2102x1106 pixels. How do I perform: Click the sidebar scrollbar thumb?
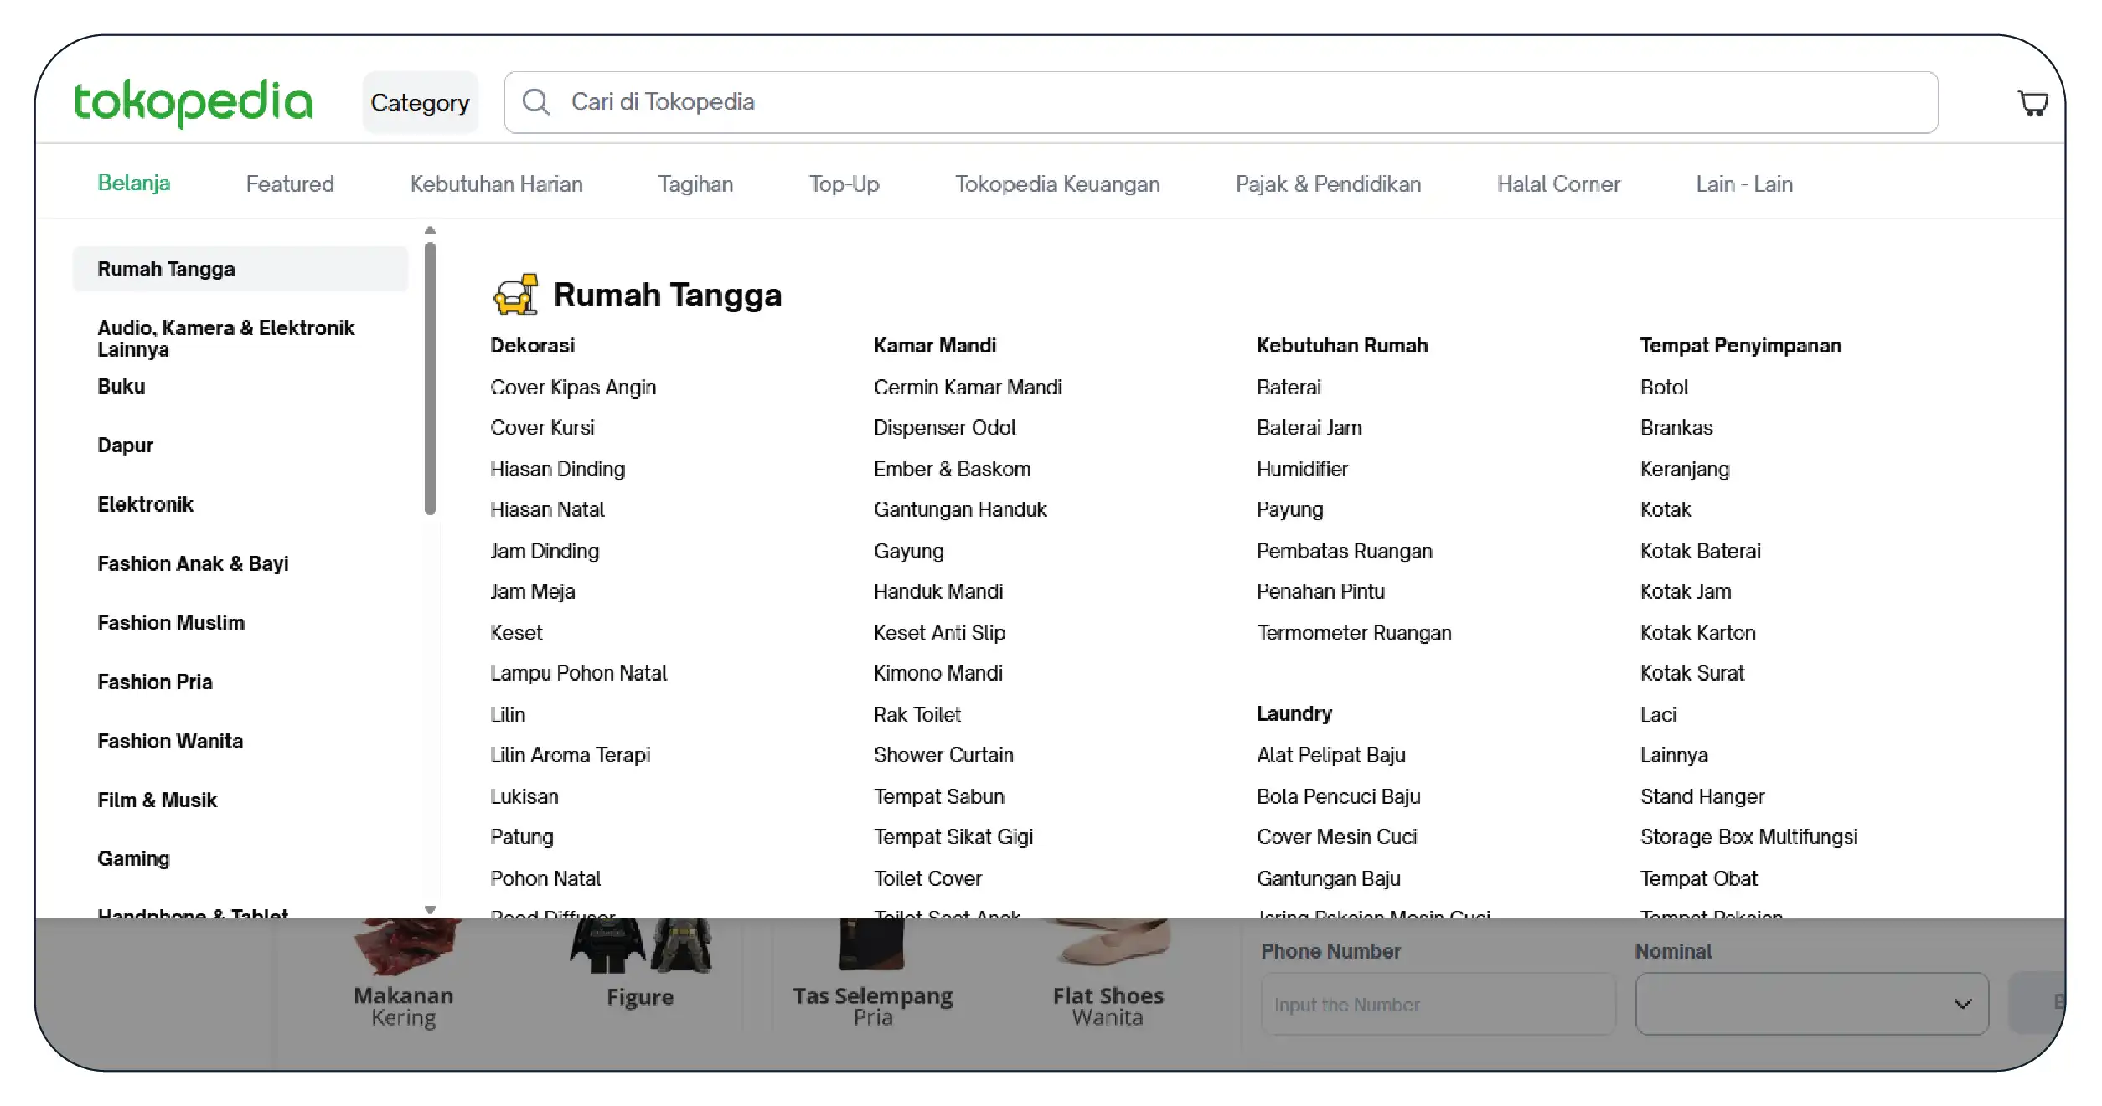click(430, 377)
